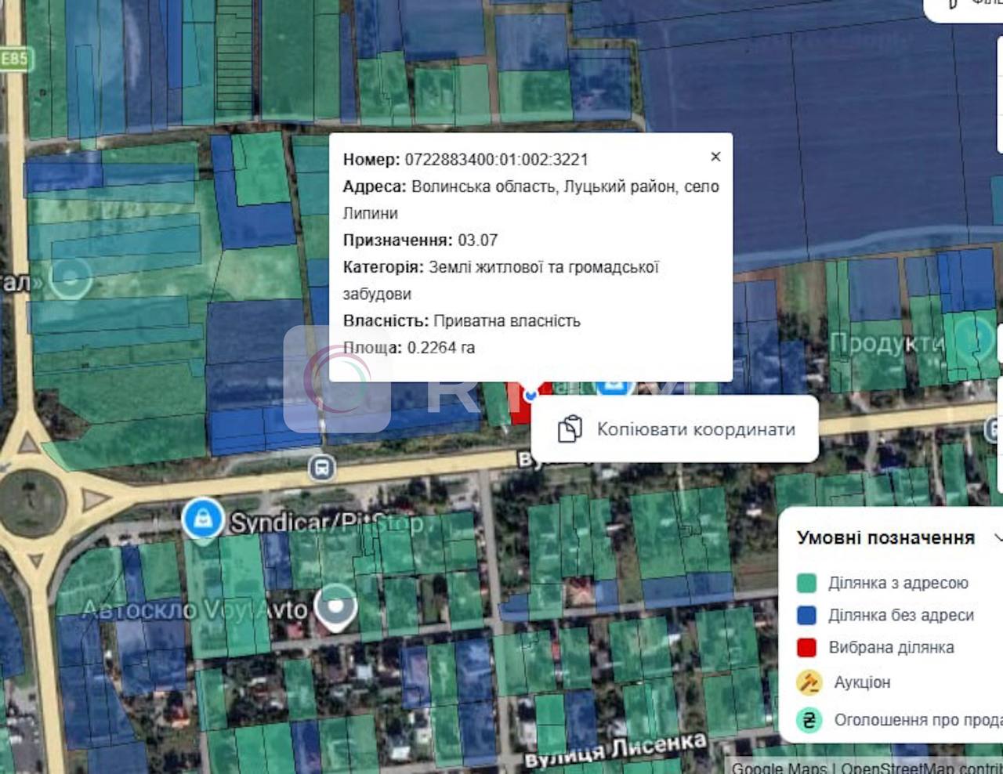The width and height of the screenshot is (1003, 774).
Task: Click the bus stop icon on the road
Action: tap(321, 468)
